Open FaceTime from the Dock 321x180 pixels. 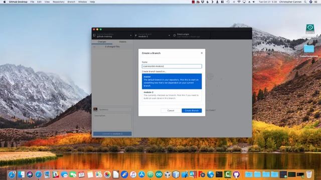pos(73,174)
